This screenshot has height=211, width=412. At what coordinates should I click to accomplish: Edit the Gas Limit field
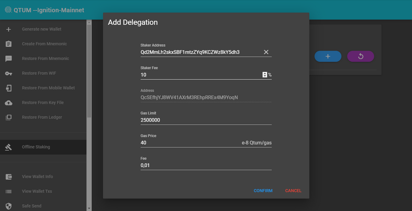pyautogui.click(x=206, y=120)
